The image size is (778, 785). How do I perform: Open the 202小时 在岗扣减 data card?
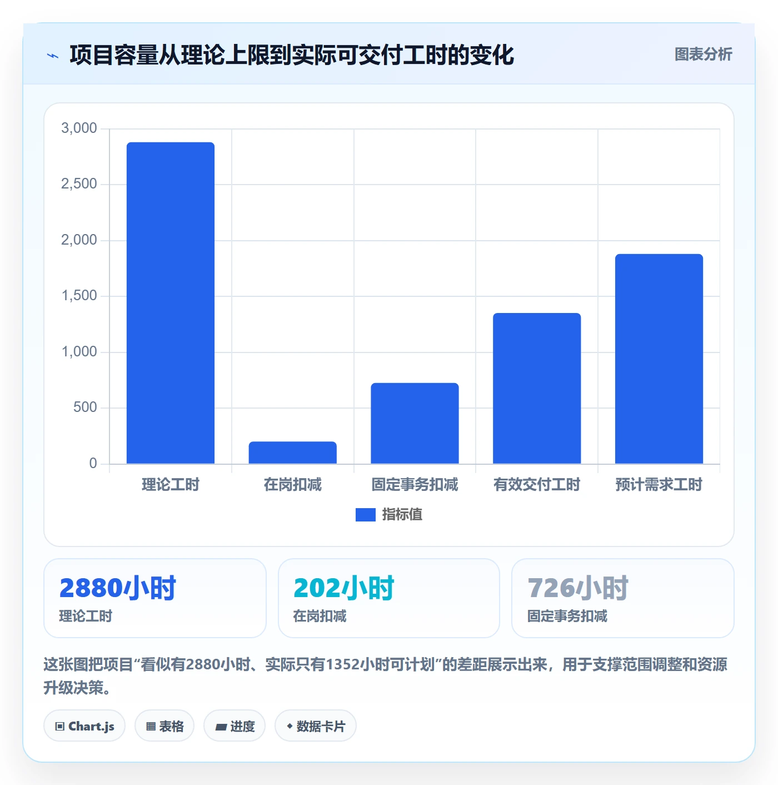pyautogui.click(x=389, y=598)
